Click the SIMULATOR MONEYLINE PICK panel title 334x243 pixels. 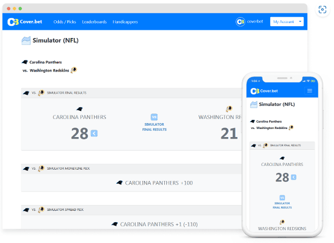pos(69,169)
